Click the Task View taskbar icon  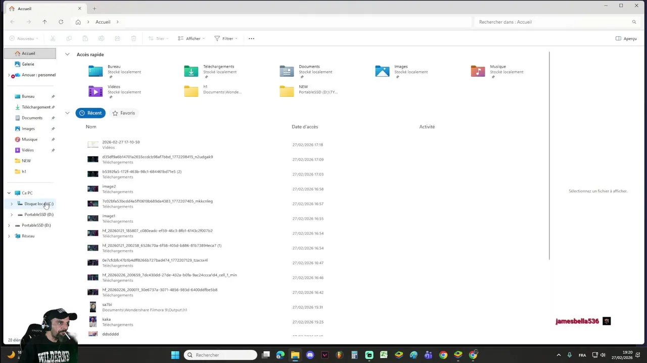(265, 355)
